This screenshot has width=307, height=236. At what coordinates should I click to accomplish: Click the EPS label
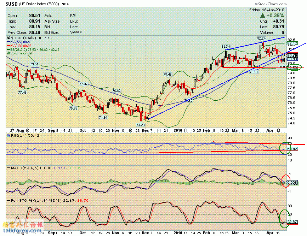(x=74, y=21)
